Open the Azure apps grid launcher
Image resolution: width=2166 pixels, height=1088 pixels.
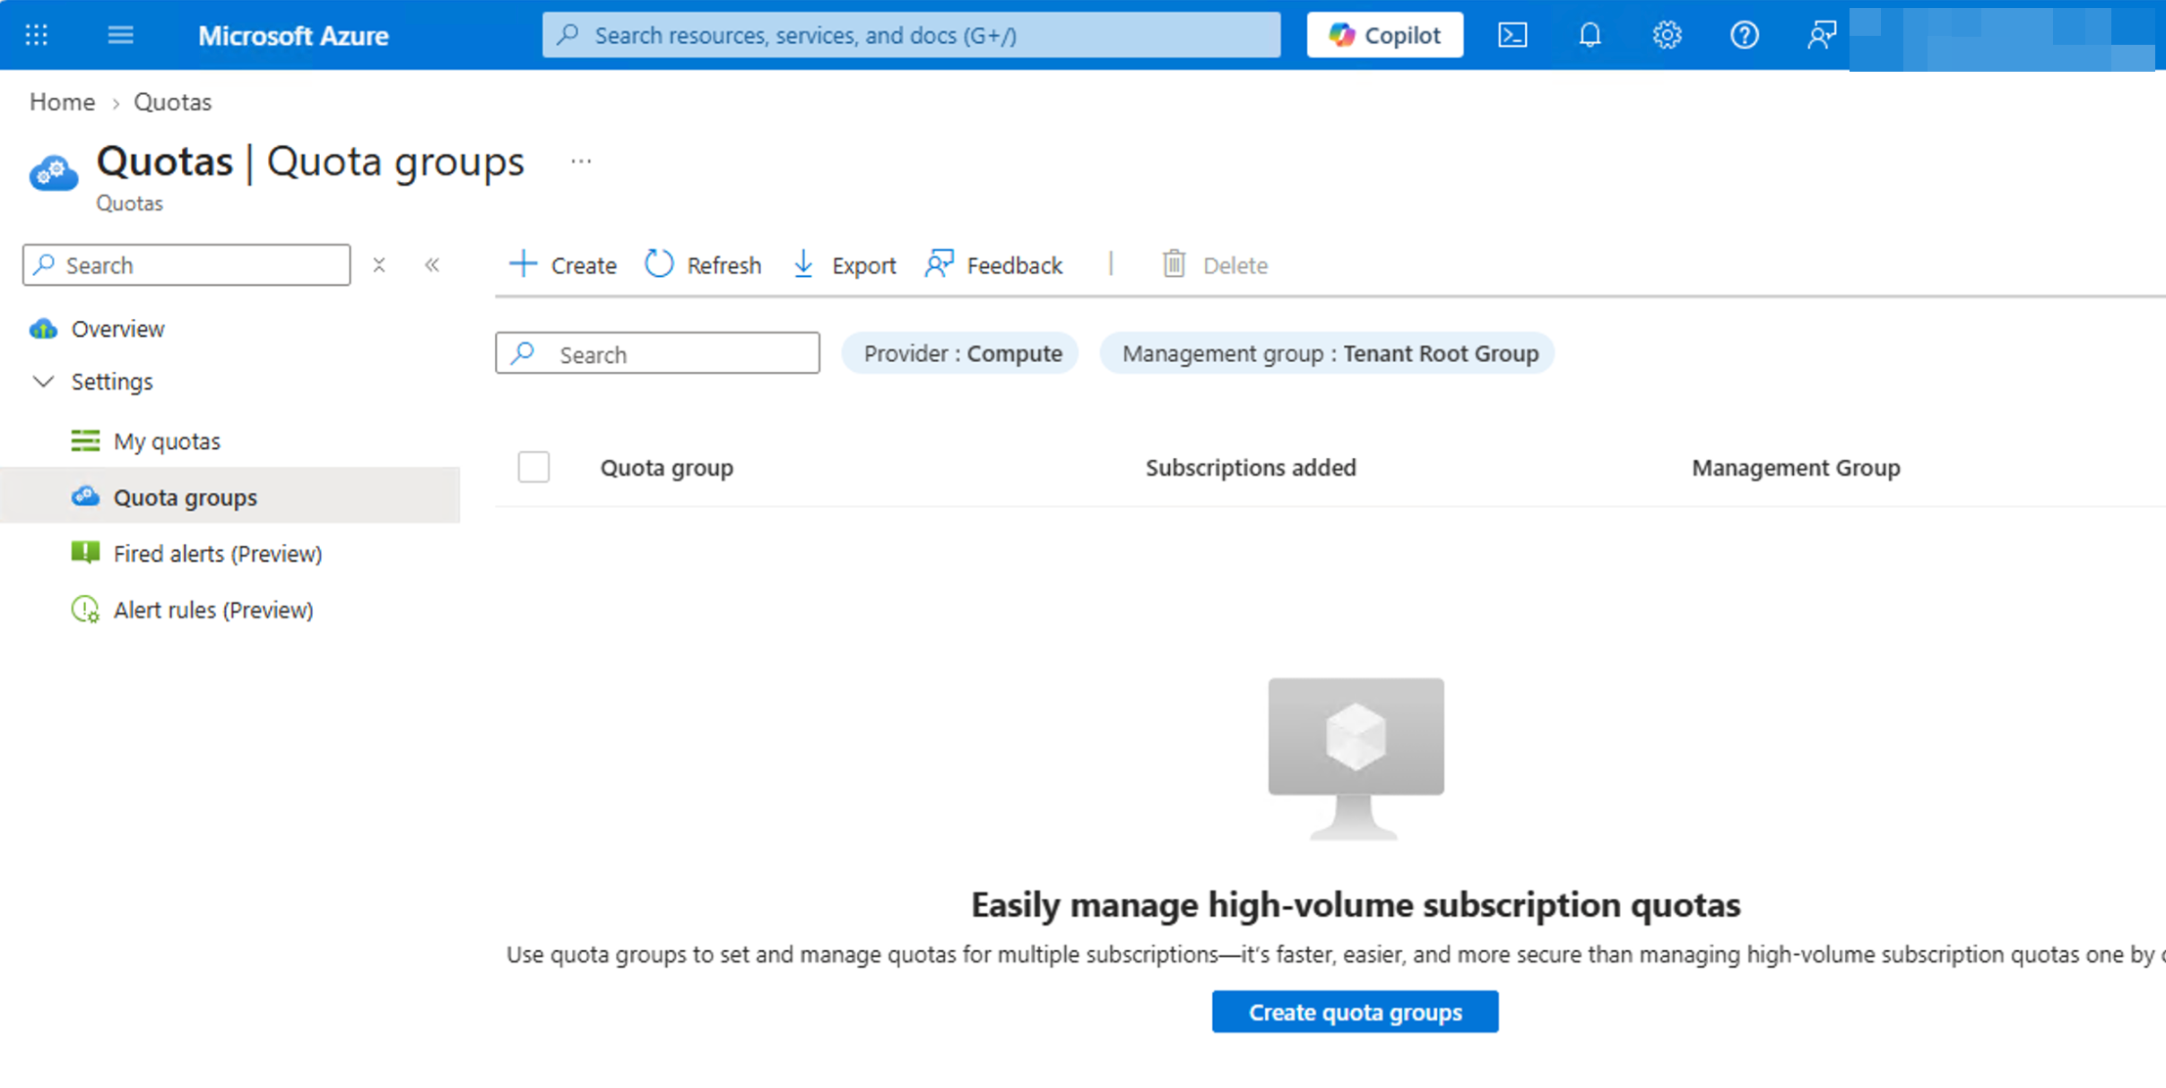pos(37,35)
